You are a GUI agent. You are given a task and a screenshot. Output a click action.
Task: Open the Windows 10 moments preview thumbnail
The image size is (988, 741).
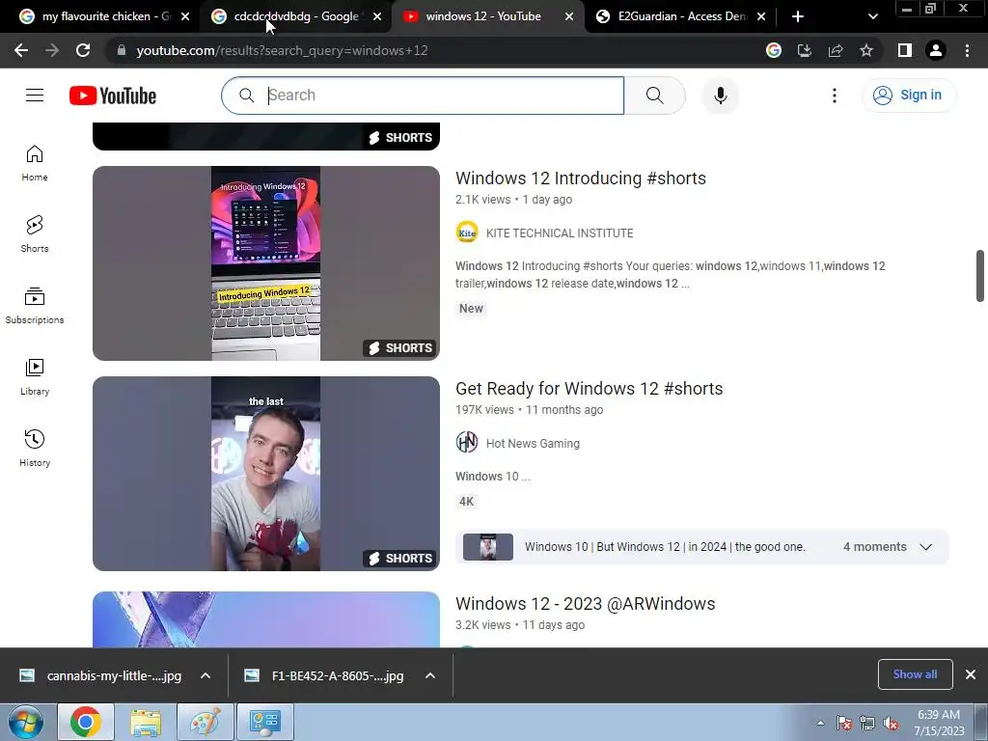coord(487,547)
